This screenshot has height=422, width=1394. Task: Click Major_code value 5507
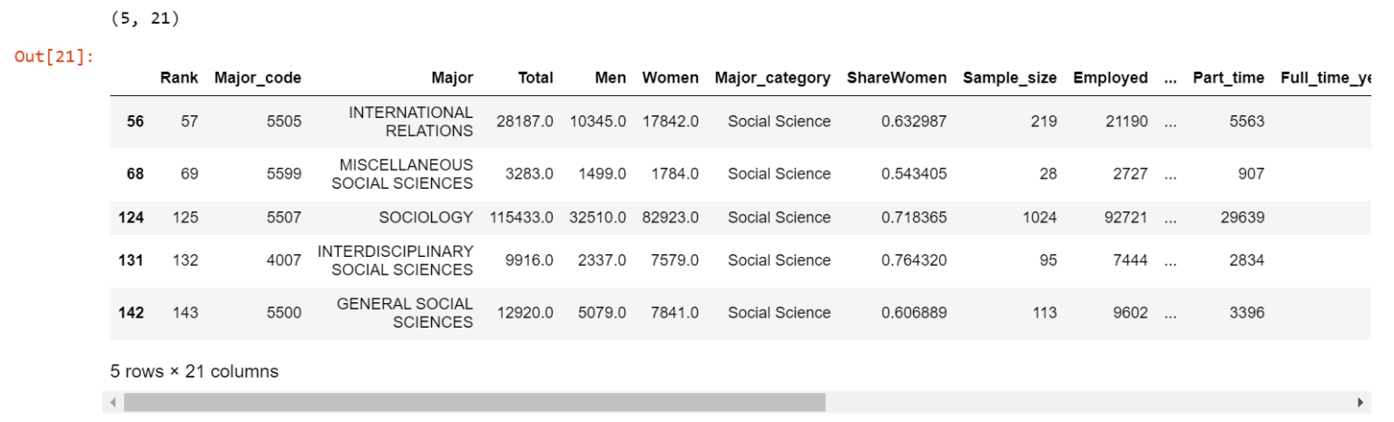pyautogui.click(x=284, y=218)
